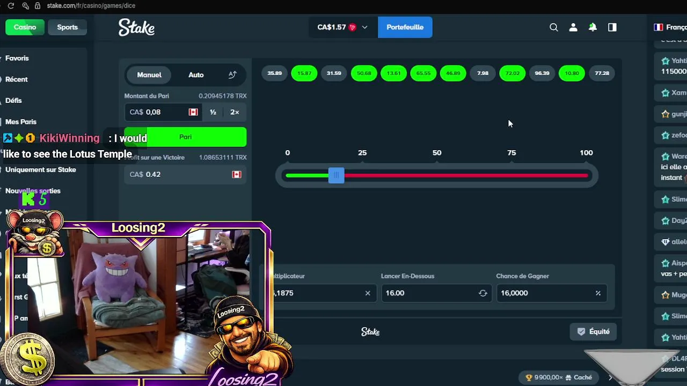The height and width of the screenshot is (386, 687).
Task: Expand the CA$1.57 balance dropdown
Action: click(x=342, y=27)
